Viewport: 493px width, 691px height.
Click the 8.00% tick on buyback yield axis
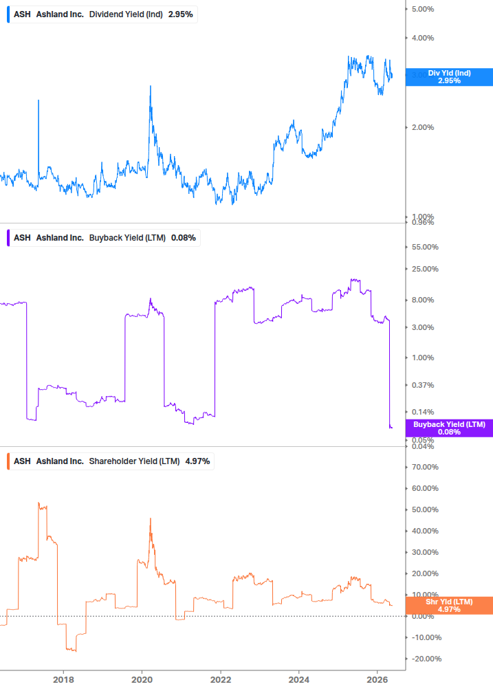[423, 300]
